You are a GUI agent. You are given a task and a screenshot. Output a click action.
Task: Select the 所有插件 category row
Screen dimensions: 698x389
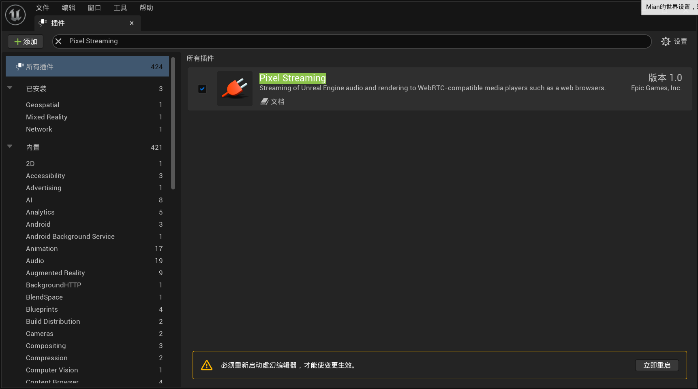pos(87,67)
